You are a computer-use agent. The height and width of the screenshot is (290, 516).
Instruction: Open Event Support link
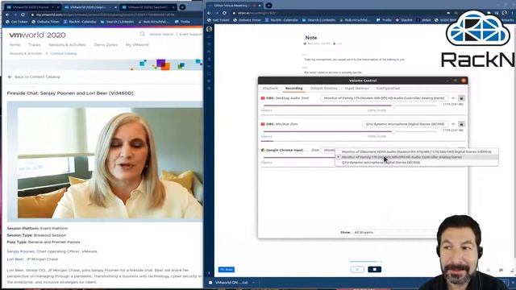190,34
